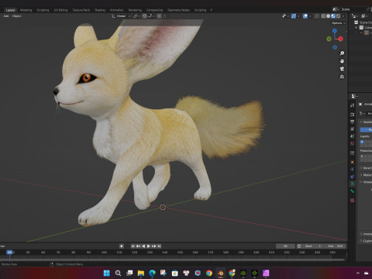
Task: Select rendered viewport shading
Action: (338, 16)
